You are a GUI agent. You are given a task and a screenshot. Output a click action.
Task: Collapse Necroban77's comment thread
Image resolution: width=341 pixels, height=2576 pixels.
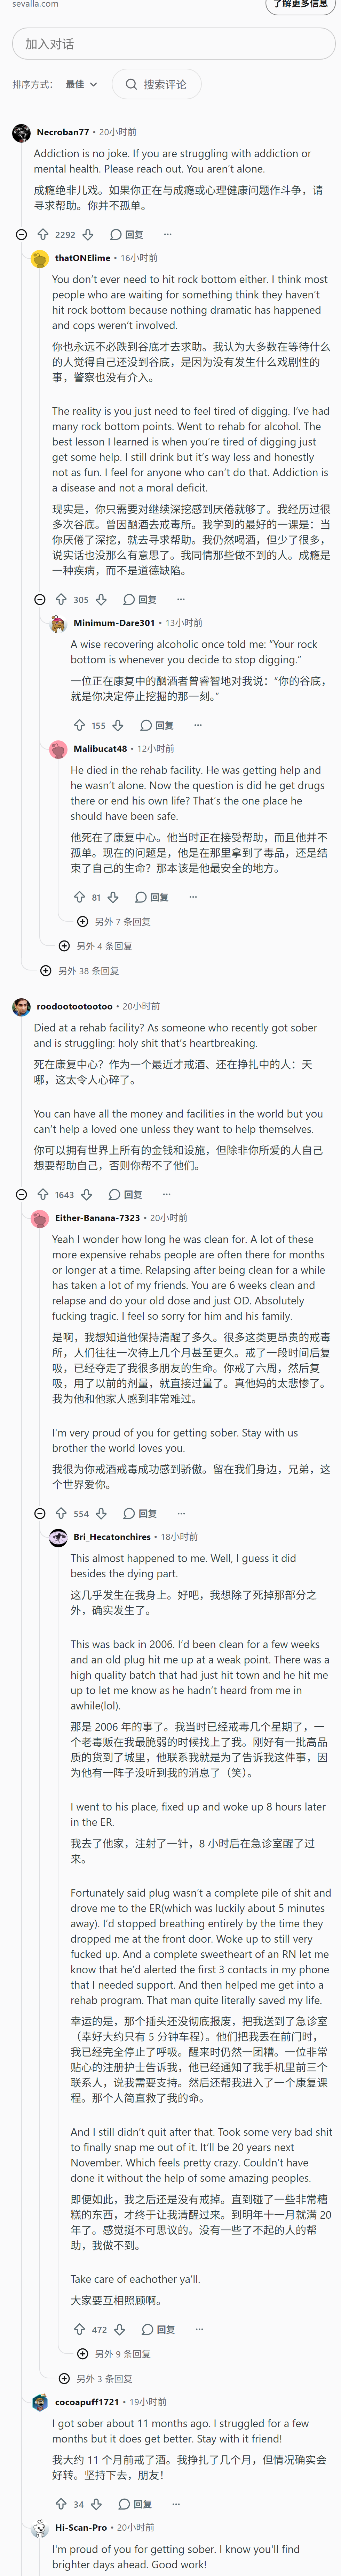click(x=21, y=234)
